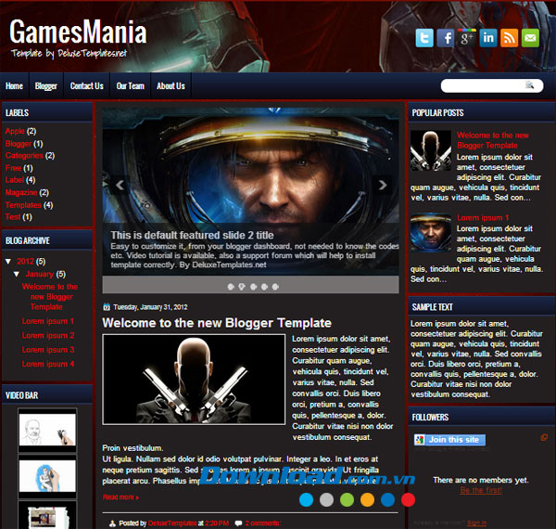Open the Home menu item

click(14, 86)
